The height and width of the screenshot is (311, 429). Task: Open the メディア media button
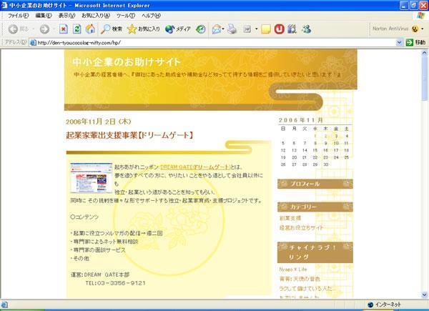(x=178, y=29)
